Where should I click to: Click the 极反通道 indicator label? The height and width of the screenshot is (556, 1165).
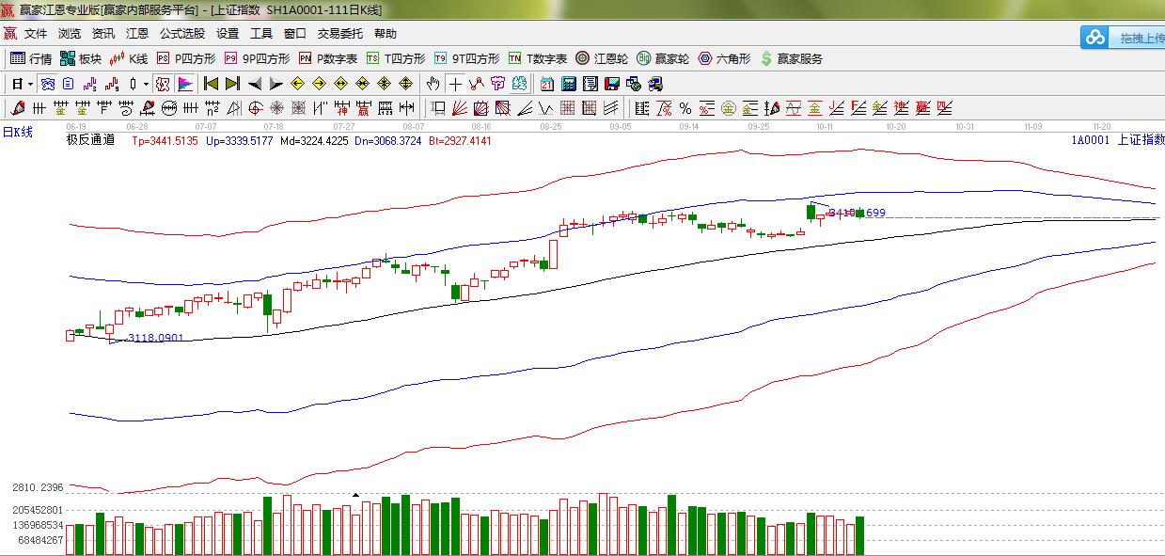90,140
